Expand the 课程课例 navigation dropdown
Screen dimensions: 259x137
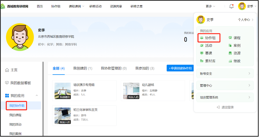coord(77,6)
